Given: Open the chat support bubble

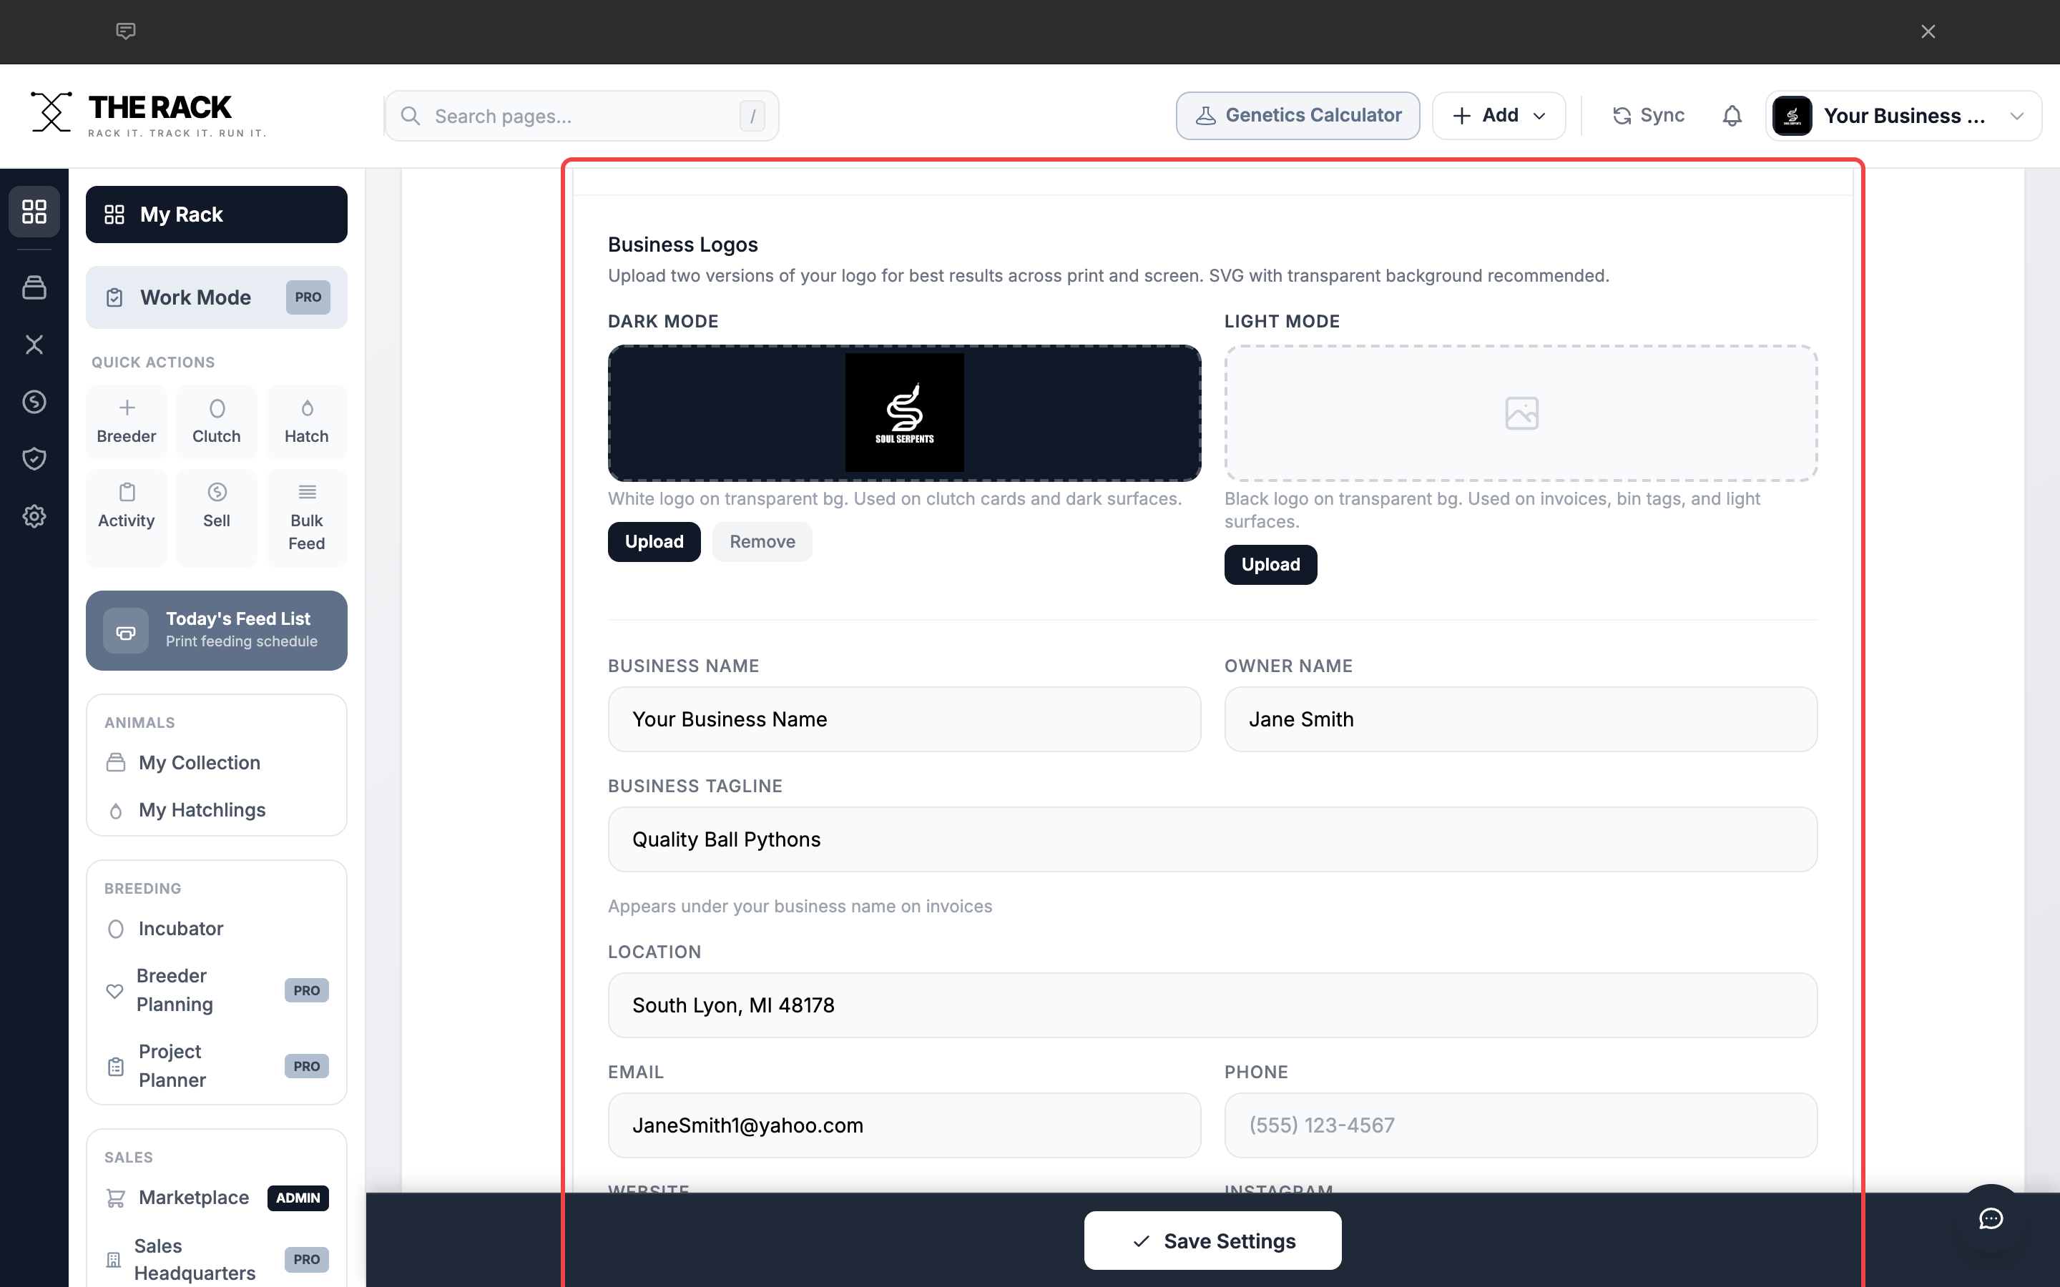Looking at the screenshot, I should point(1990,1218).
